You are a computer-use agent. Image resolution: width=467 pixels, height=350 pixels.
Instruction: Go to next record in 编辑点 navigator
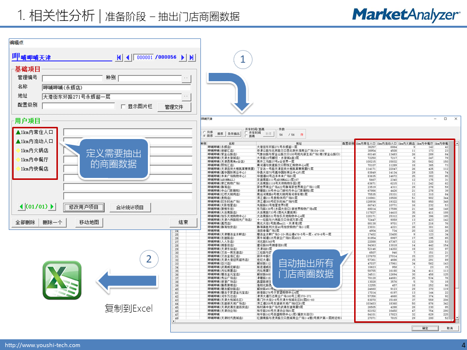(183, 57)
